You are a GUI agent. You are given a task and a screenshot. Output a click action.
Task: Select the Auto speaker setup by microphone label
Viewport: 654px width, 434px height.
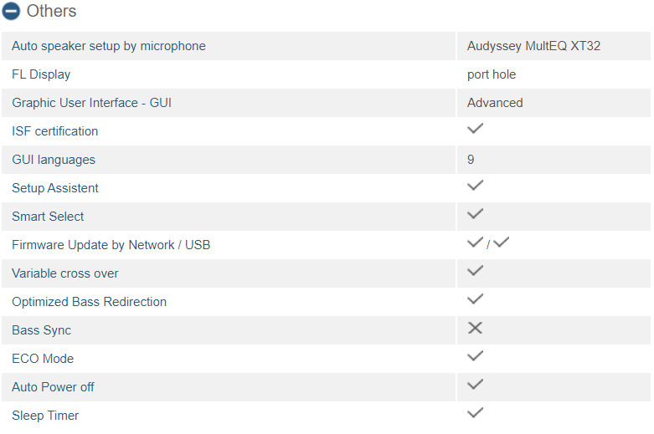click(x=109, y=46)
